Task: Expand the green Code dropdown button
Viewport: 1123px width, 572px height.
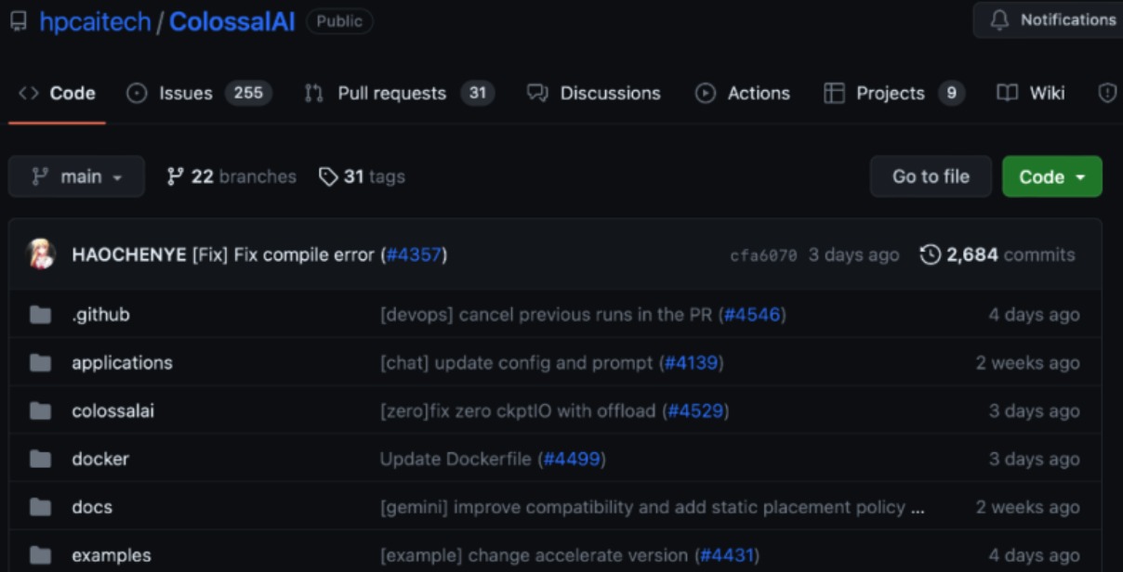Action: [1052, 176]
